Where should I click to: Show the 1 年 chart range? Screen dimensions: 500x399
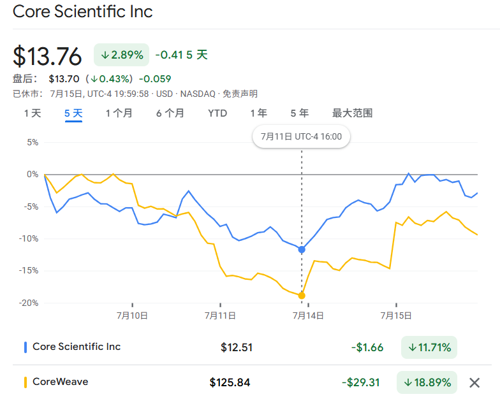(258, 113)
